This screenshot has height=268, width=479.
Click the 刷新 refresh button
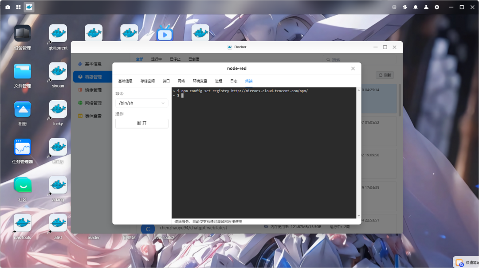[x=384, y=75]
